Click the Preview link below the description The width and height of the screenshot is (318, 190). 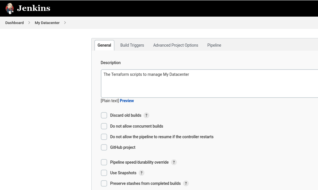pos(127,101)
